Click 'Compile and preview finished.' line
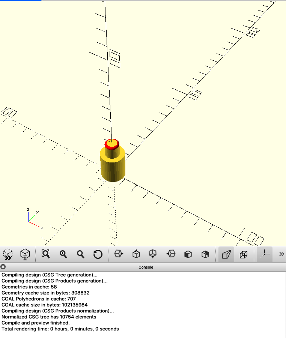The height and width of the screenshot is (338, 286). point(35,323)
